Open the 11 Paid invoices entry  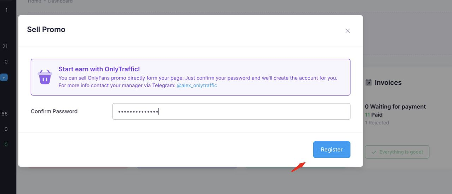(x=373, y=115)
